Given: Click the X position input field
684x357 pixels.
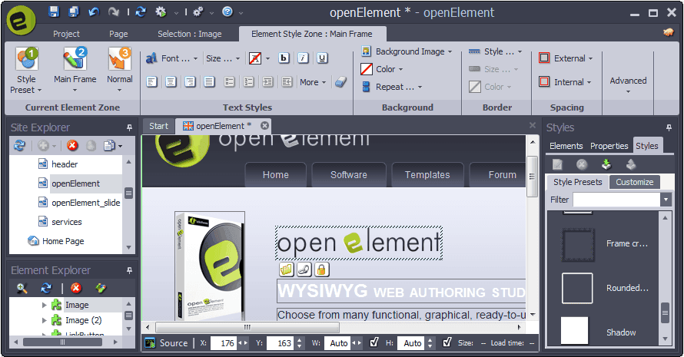Looking at the screenshot, I should tap(224, 343).
